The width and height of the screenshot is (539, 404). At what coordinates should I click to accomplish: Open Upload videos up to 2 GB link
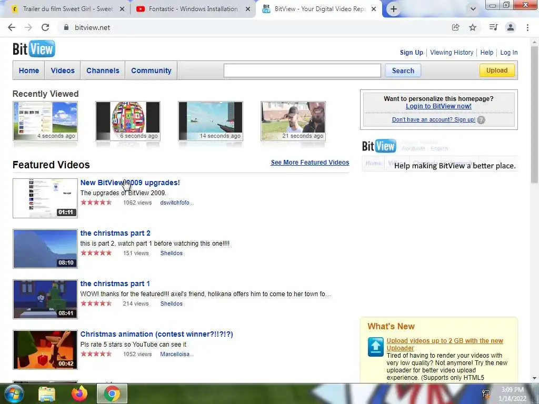(444, 344)
